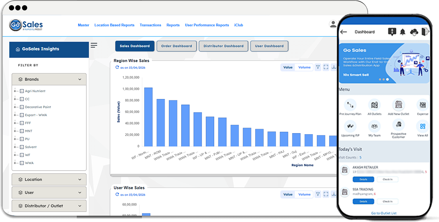Screen dimensions: 439x222
Task: Expand the Location filter dropdown
Action: [49, 180]
